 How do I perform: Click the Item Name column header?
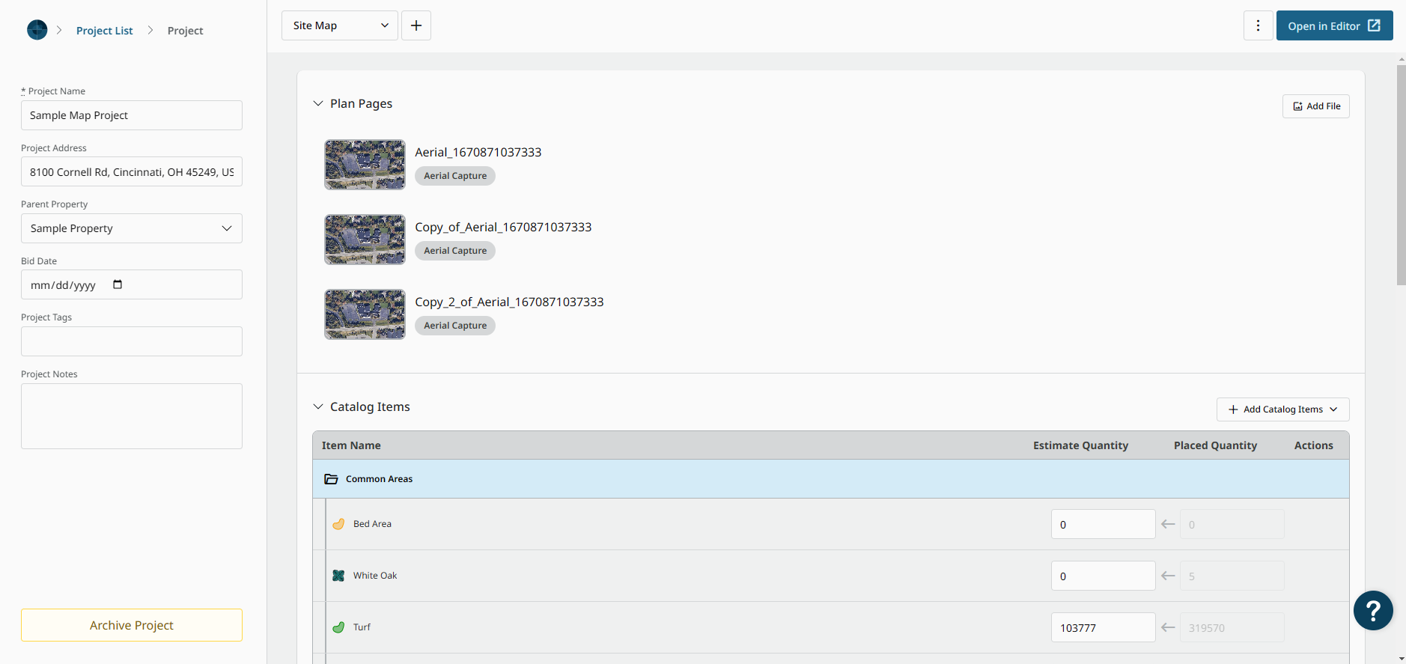pyautogui.click(x=351, y=445)
